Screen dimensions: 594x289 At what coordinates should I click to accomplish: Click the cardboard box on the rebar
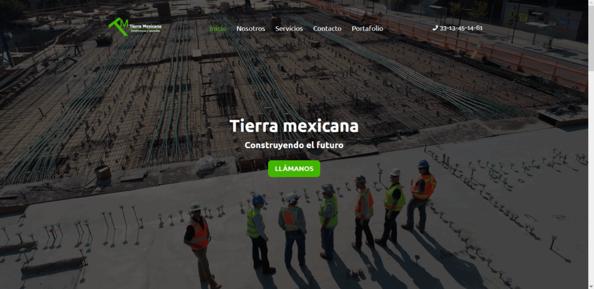103,172
